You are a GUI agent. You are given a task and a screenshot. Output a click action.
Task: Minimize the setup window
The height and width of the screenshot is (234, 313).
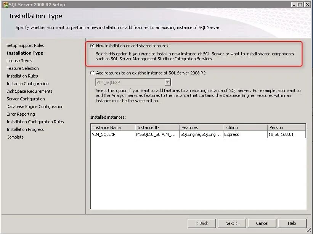pyautogui.click(x=294, y=5)
